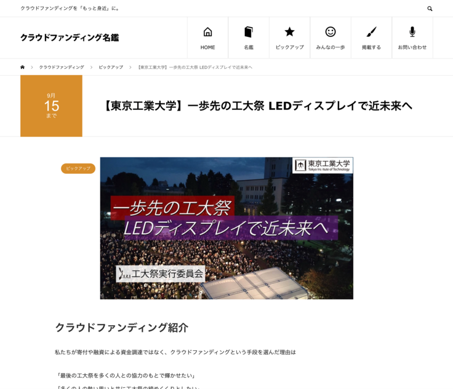Click the tagline クラウドファンディングを「もっと身近」に。
Screen dimensions: 453x389
click(70, 9)
